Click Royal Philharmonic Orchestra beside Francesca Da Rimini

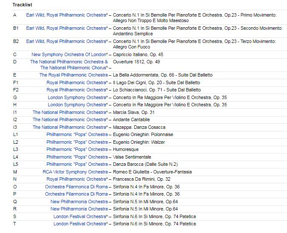(76, 179)
